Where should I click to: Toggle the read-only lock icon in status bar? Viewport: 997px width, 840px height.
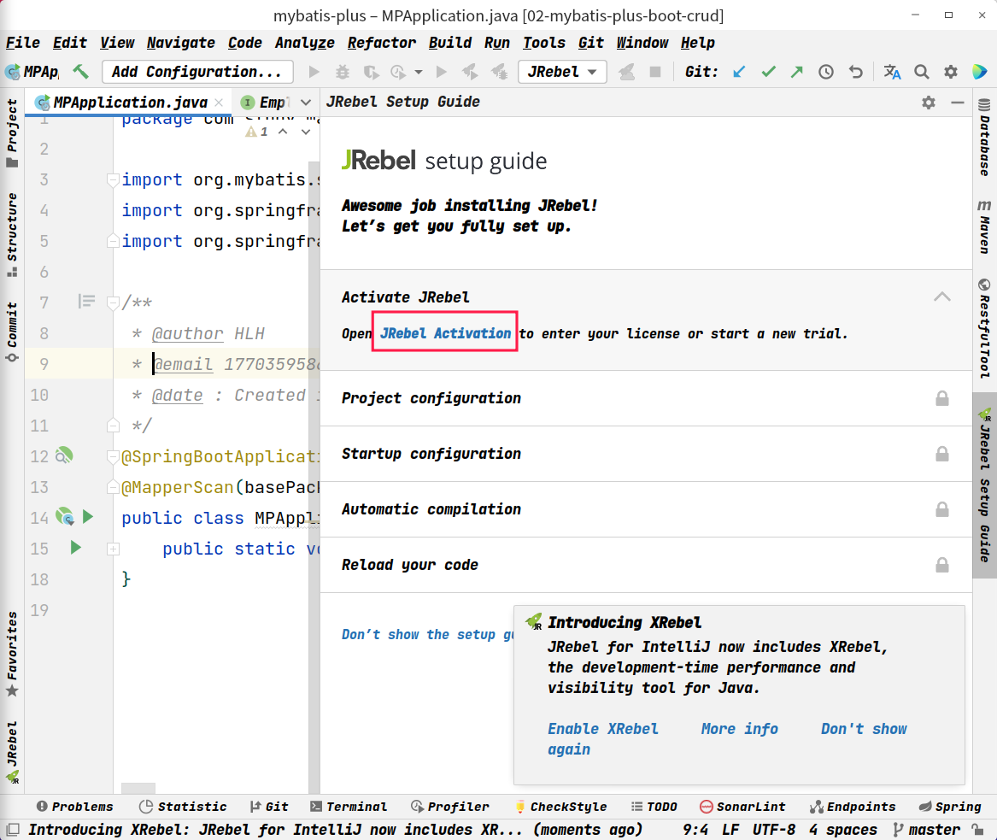tap(978, 829)
